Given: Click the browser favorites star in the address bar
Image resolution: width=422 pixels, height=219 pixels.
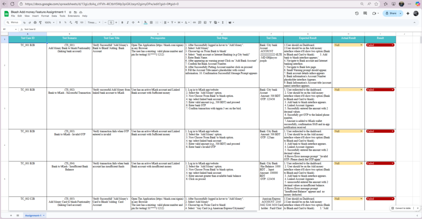Looking at the screenshot, I should pos(376,4).
